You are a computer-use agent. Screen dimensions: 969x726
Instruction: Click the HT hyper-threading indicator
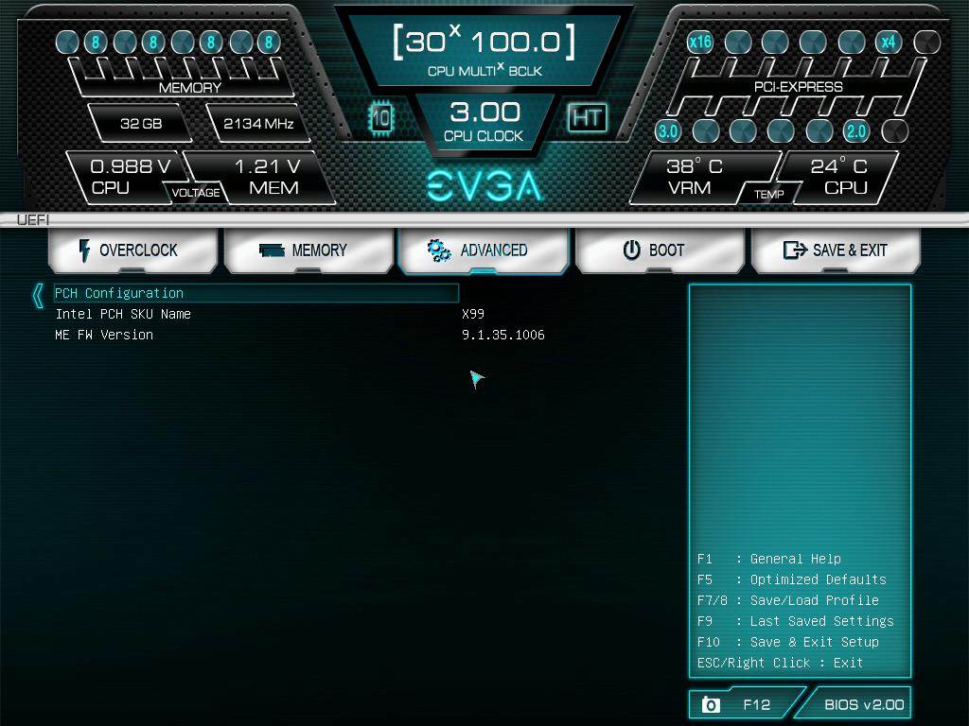tap(587, 117)
